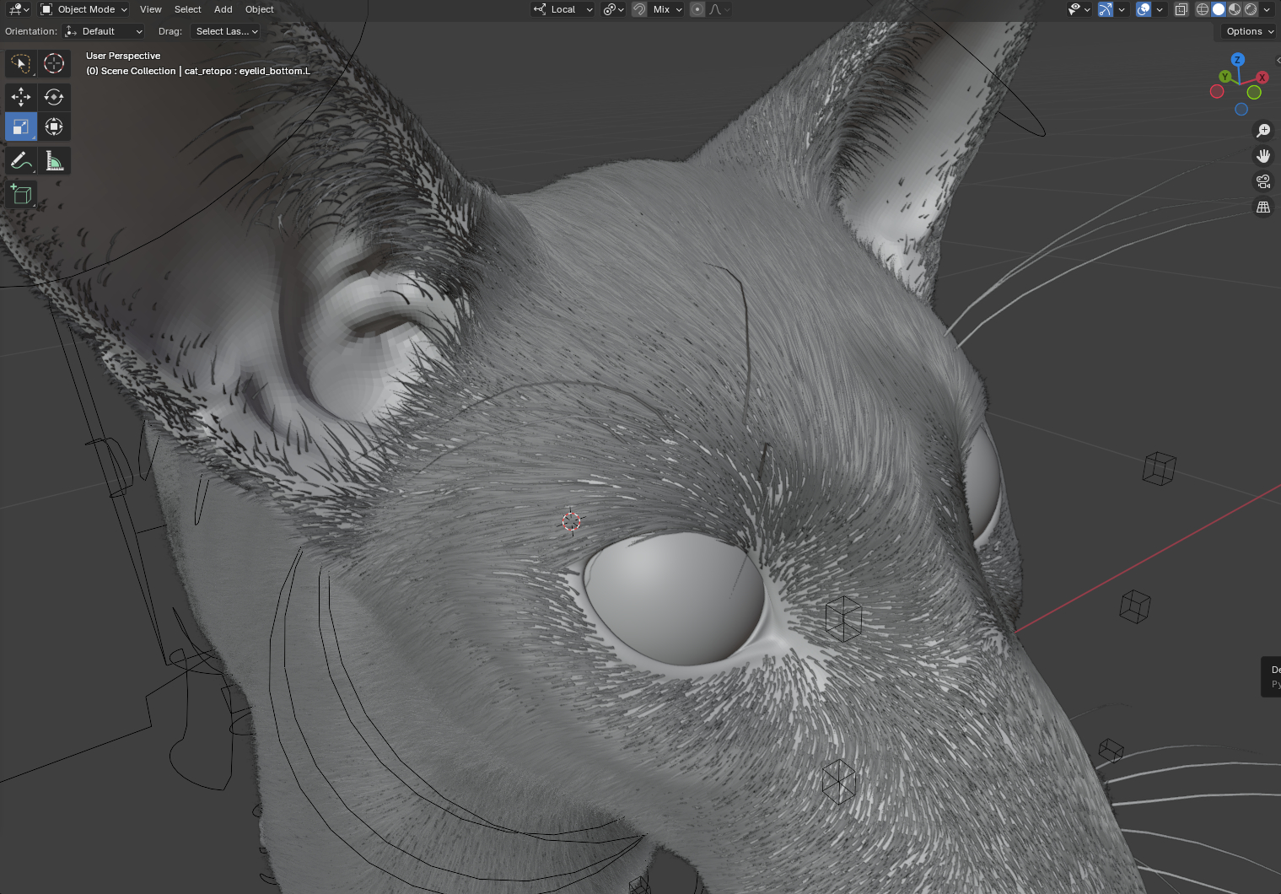
Task: Open the Add menu
Action: coord(223,9)
